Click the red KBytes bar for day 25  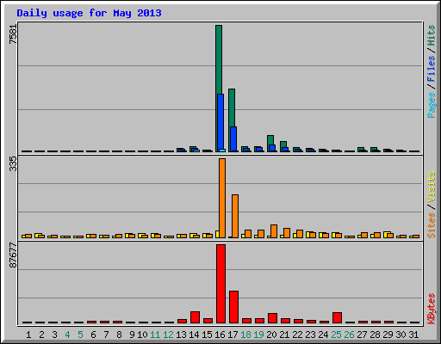[338, 317]
